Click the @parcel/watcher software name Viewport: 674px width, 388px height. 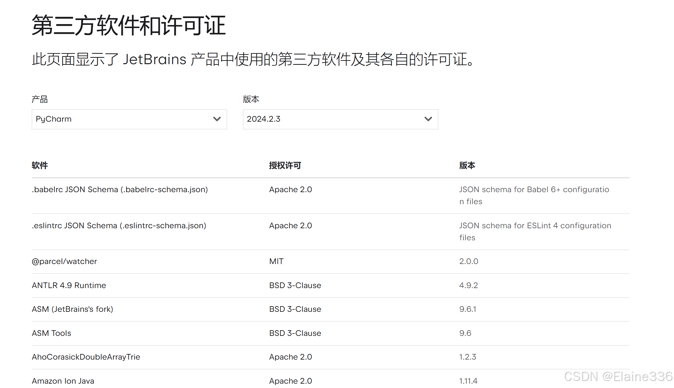64,261
